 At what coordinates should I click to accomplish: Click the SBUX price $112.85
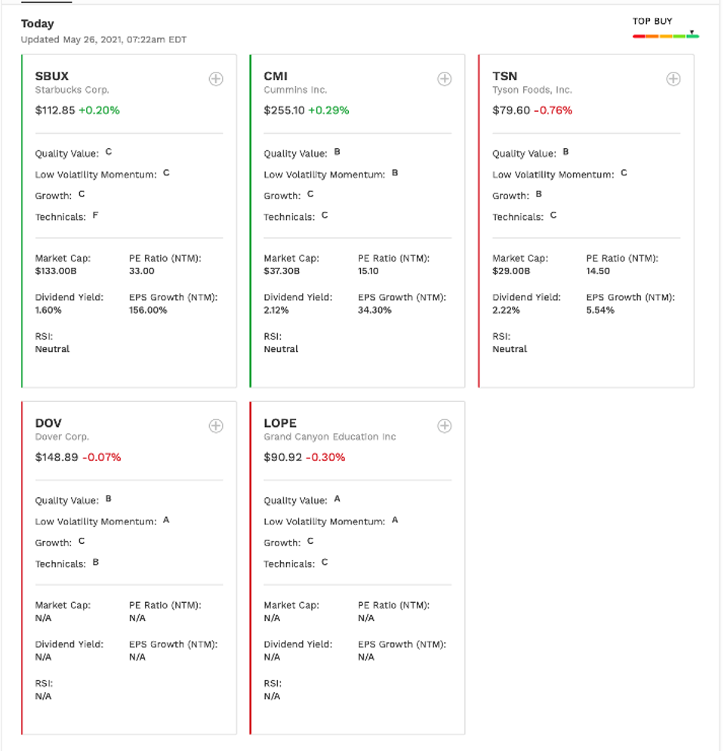pyautogui.click(x=55, y=110)
